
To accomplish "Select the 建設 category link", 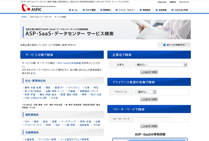I will point(48,88).
